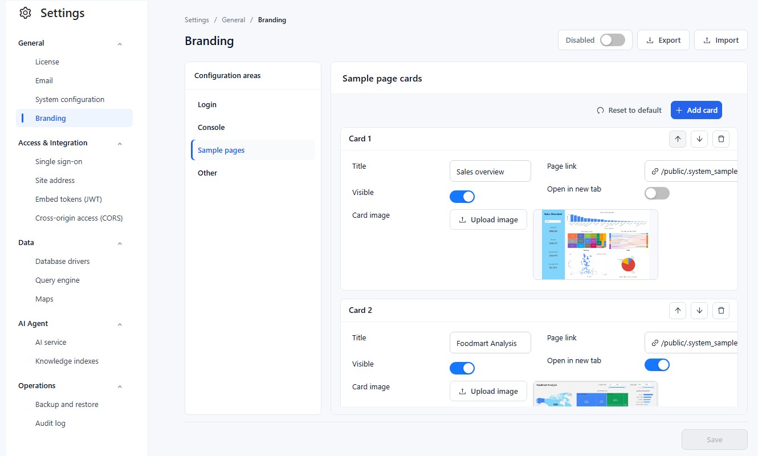The height and width of the screenshot is (456, 758).
Task: Toggle the branding Disabled switch
Action: 613,40
